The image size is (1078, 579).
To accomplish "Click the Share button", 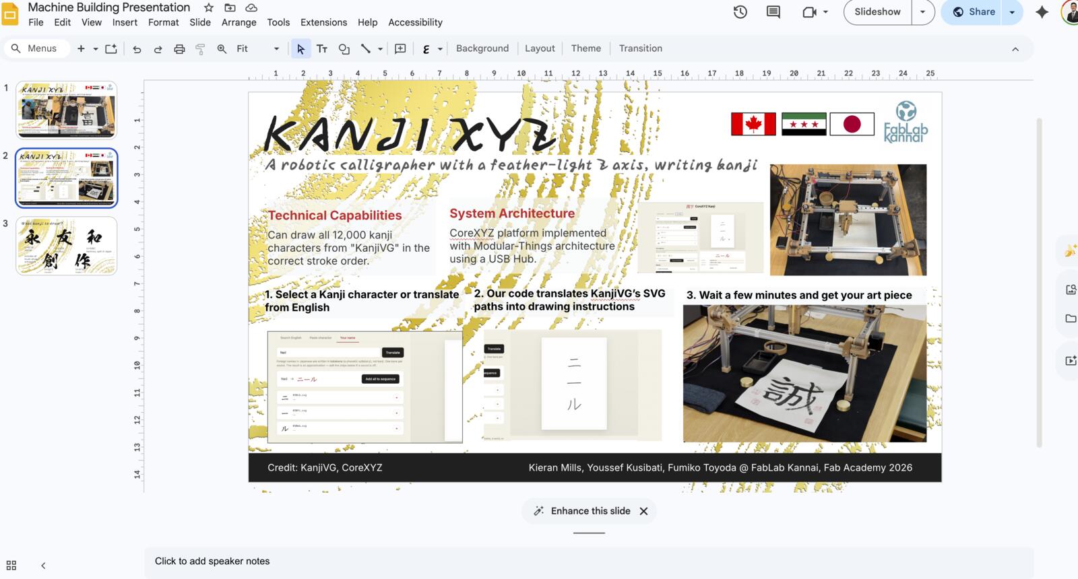I will coord(972,12).
